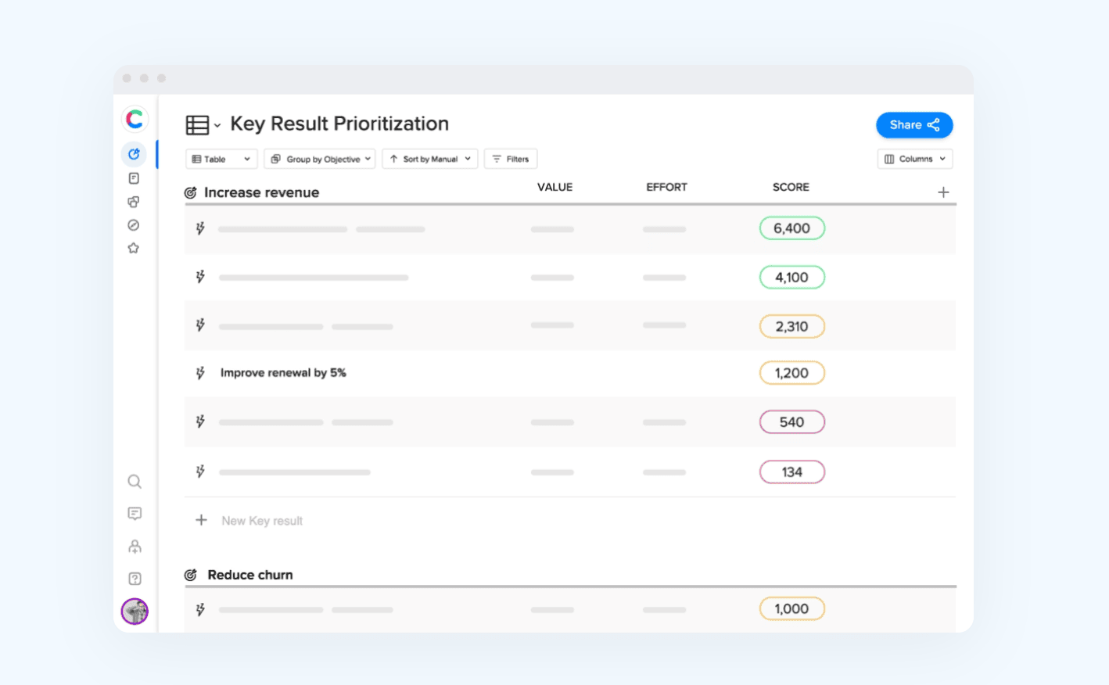Image resolution: width=1109 pixels, height=685 pixels.
Task: Click the compass icon in sidebar
Action: coord(134,225)
